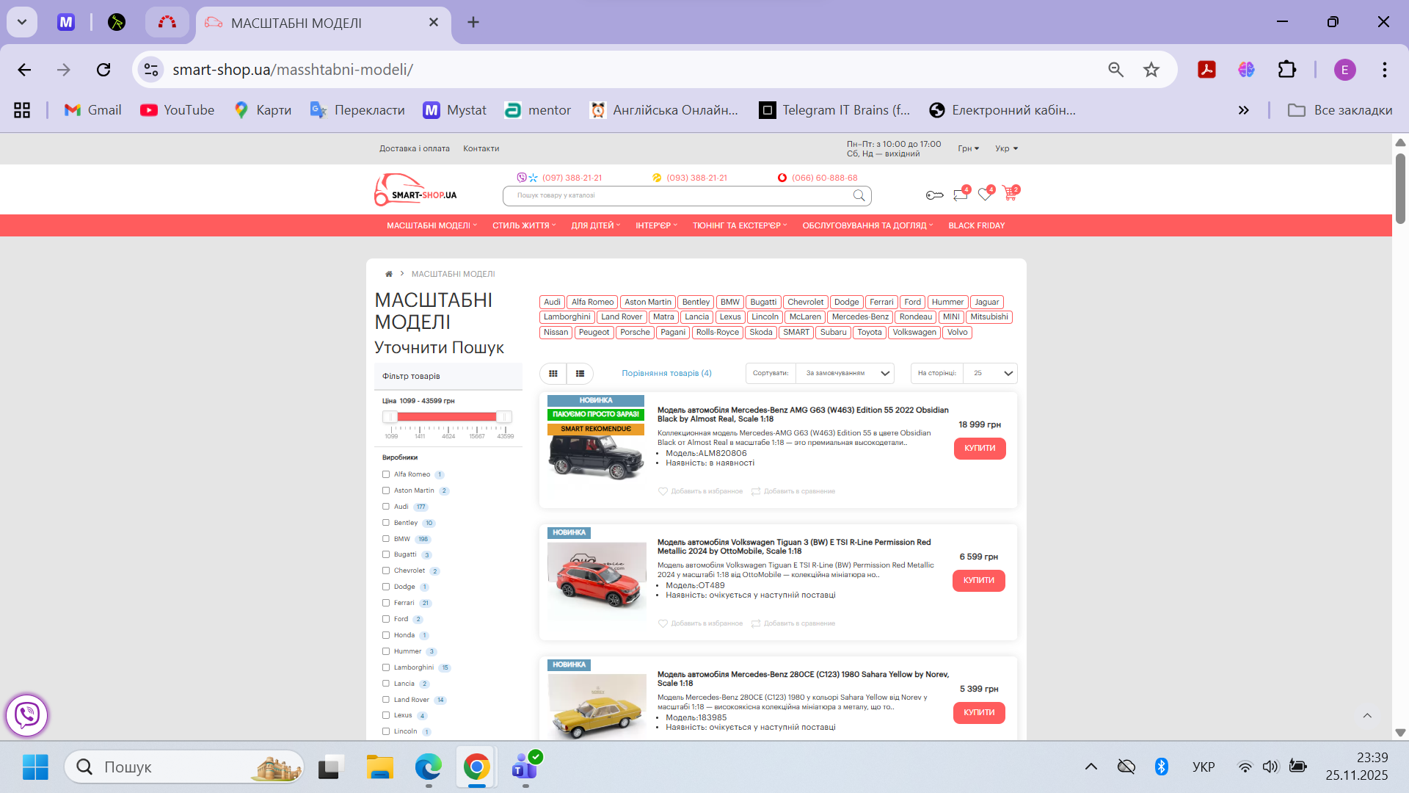Click the home breadcrumb icon
This screenshot has height=793, width=1409.
pyautogui.click(x=389, y=274)
